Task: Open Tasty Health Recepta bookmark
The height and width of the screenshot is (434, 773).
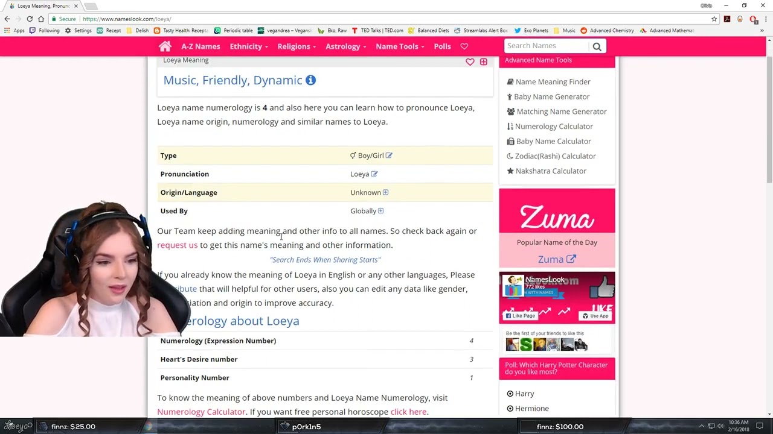Action: (x=181, y=30)
